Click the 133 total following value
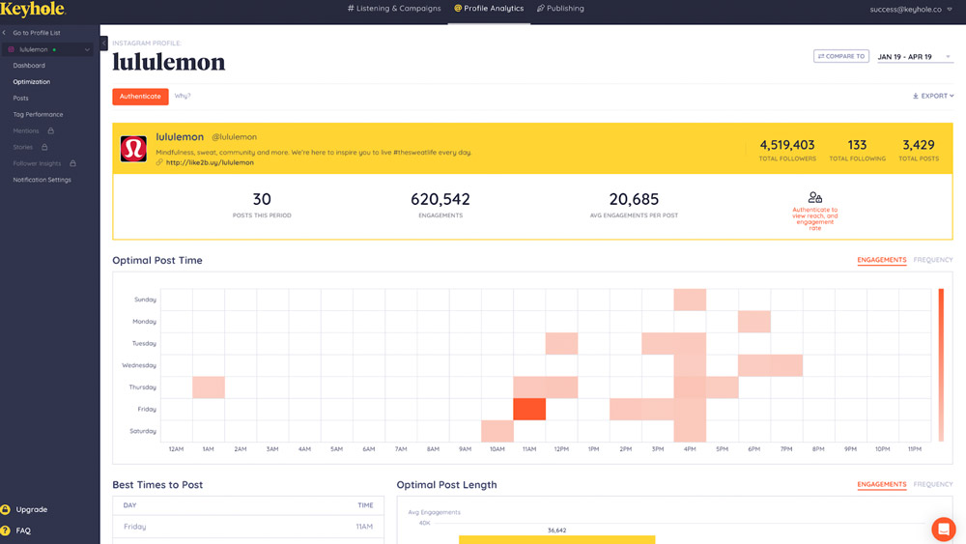This screenshot has width=966, height=544. coord(857,145)
